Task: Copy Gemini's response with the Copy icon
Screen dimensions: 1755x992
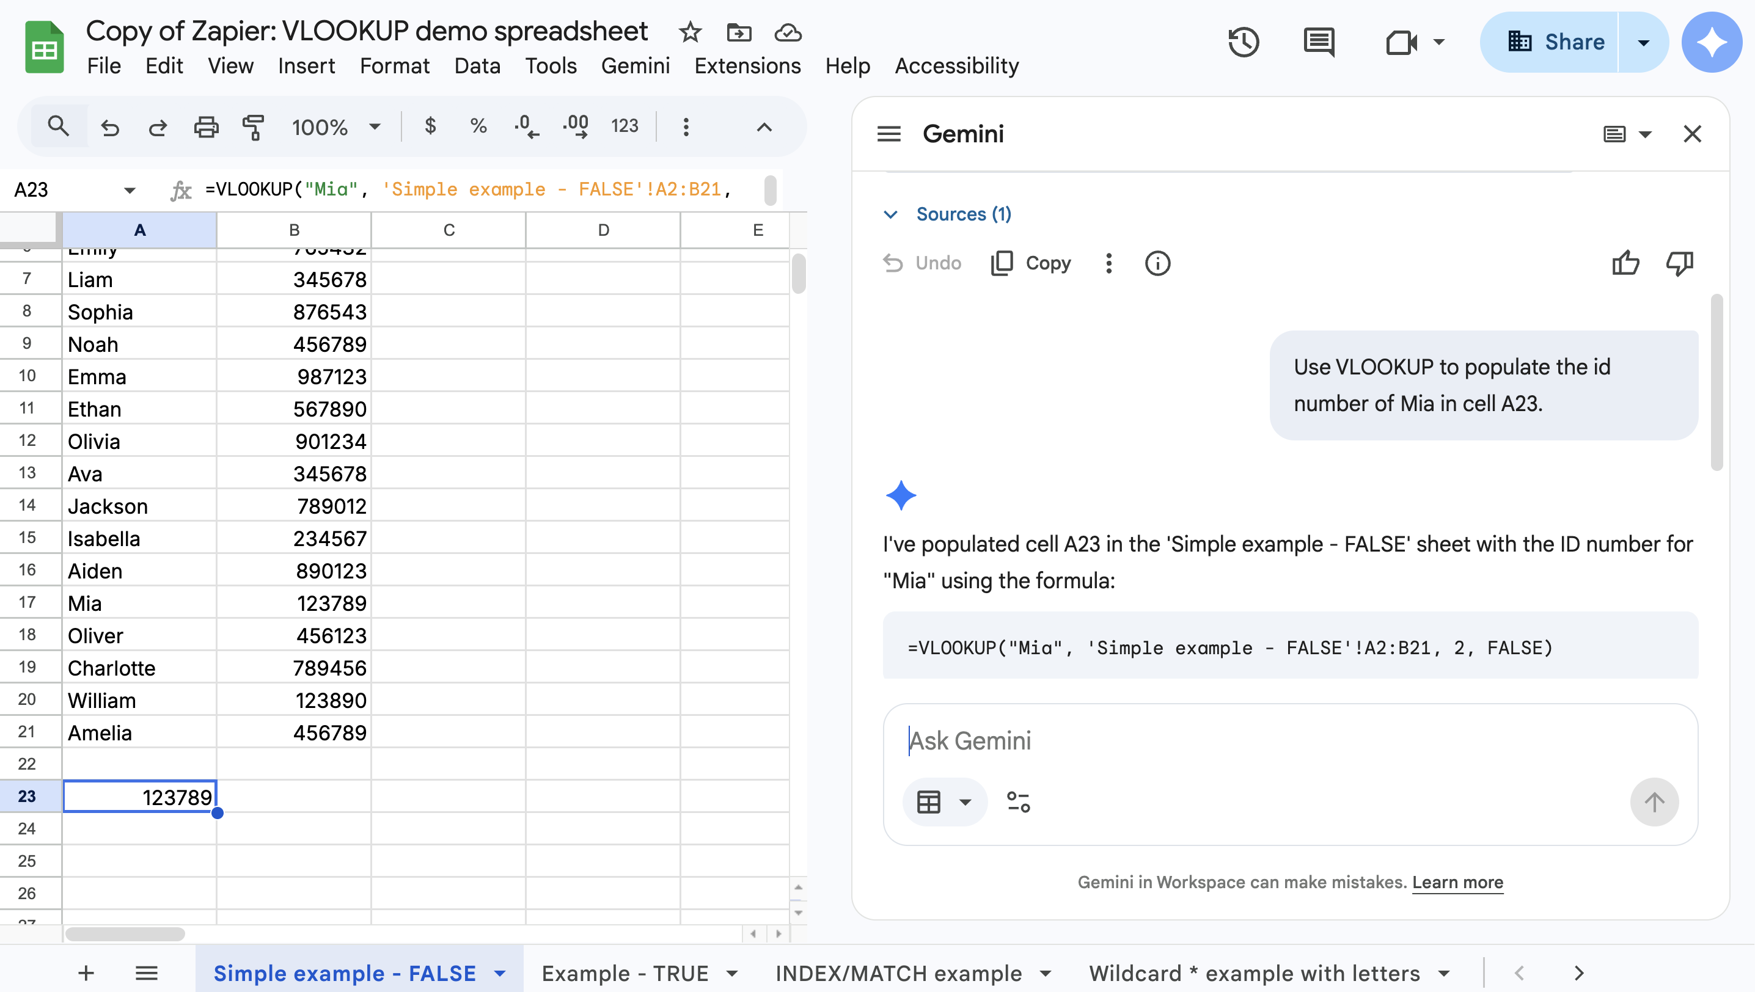Action: pyautogui.click(x=1002, y=263)
